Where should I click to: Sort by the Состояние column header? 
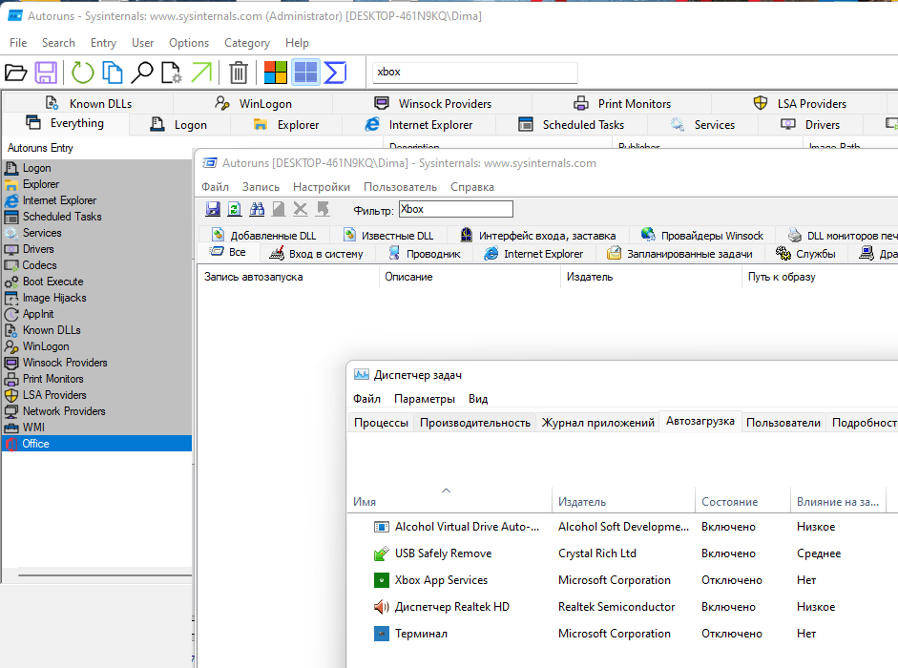[742, 501]
